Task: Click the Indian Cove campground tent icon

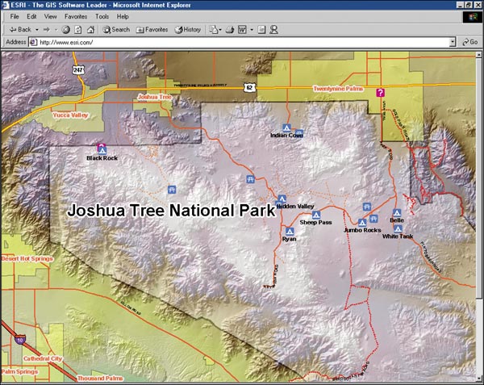Action: click(286, 128)
